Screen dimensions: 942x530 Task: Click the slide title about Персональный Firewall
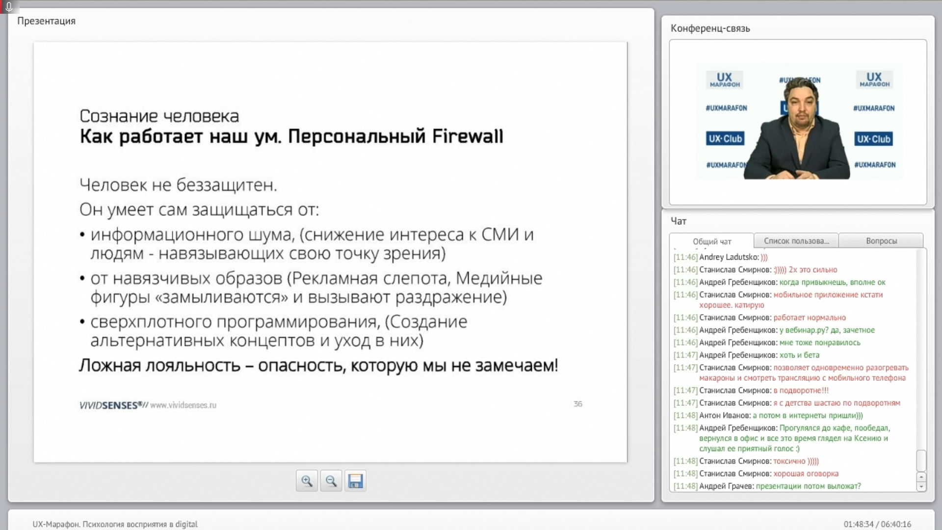pos(291,136)
